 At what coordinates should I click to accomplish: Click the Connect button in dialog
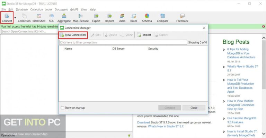(x=169, y=107)
